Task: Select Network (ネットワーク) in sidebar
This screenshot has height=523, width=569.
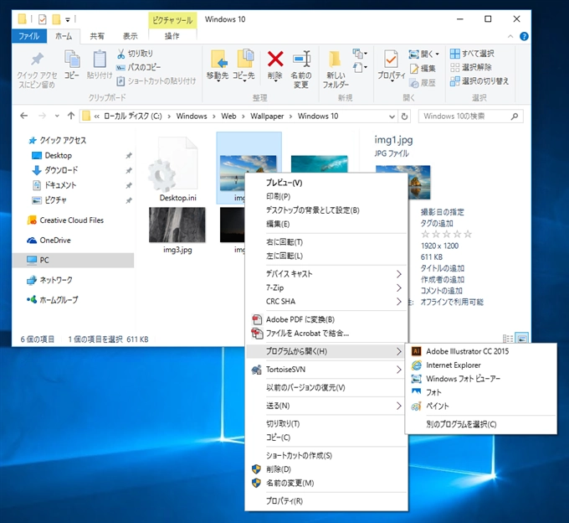Action: click(56, 280)
